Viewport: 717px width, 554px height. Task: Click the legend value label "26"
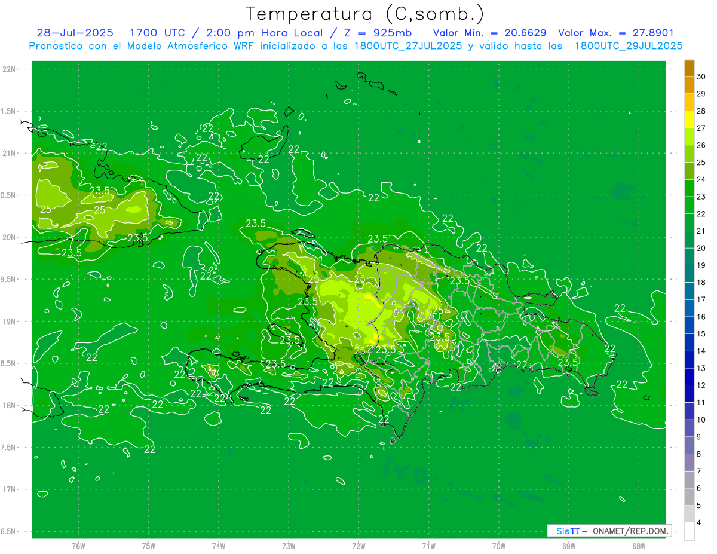coord(701,145)
